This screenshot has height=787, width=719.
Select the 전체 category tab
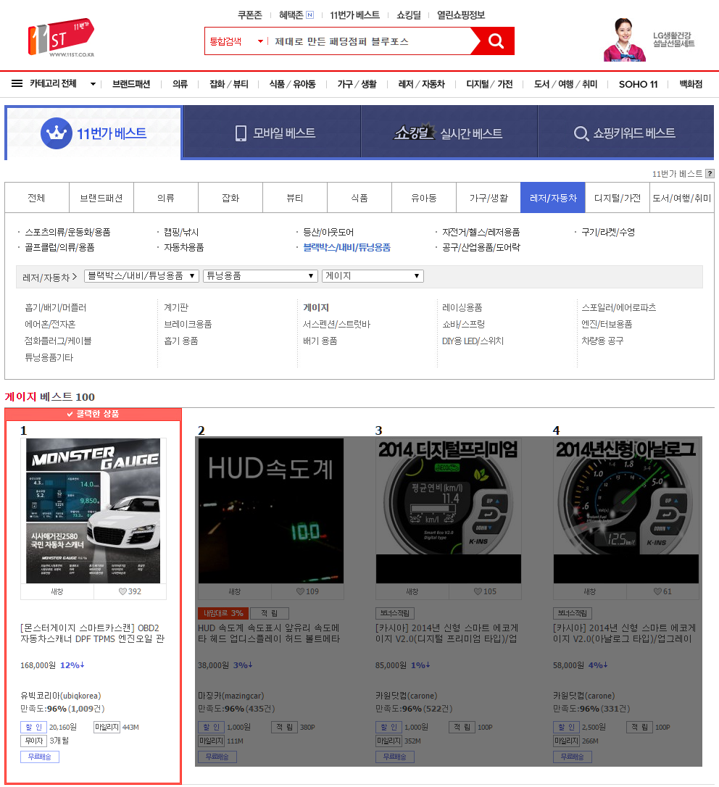tap(37, 198)
